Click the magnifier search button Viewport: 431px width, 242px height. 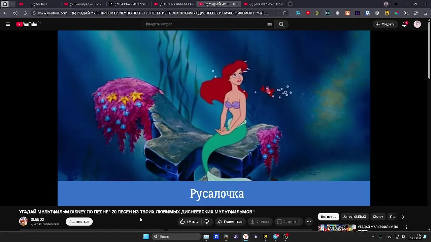[281, 24]
